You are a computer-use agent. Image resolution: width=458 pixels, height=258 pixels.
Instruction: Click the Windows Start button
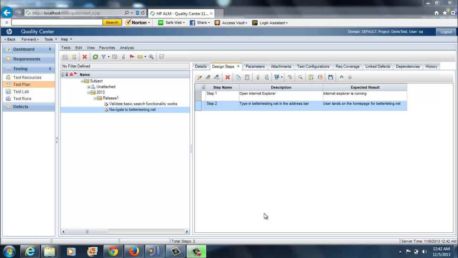pos(9,252)
